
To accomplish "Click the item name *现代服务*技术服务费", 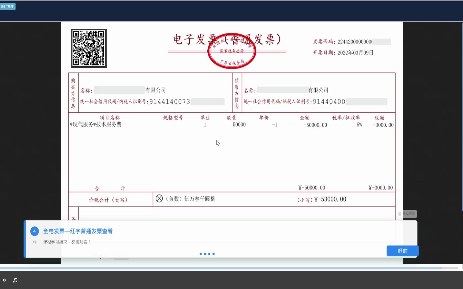I will [96, 124].
